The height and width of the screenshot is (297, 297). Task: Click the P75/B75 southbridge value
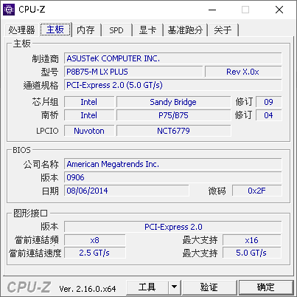click(x=173, y=115)
